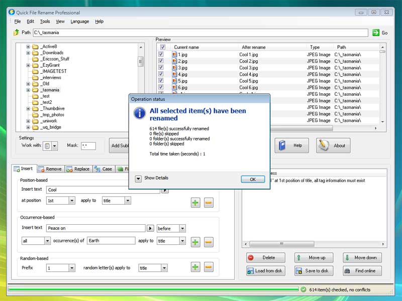Click green plus in Position-based section

[x=195, y=203]
